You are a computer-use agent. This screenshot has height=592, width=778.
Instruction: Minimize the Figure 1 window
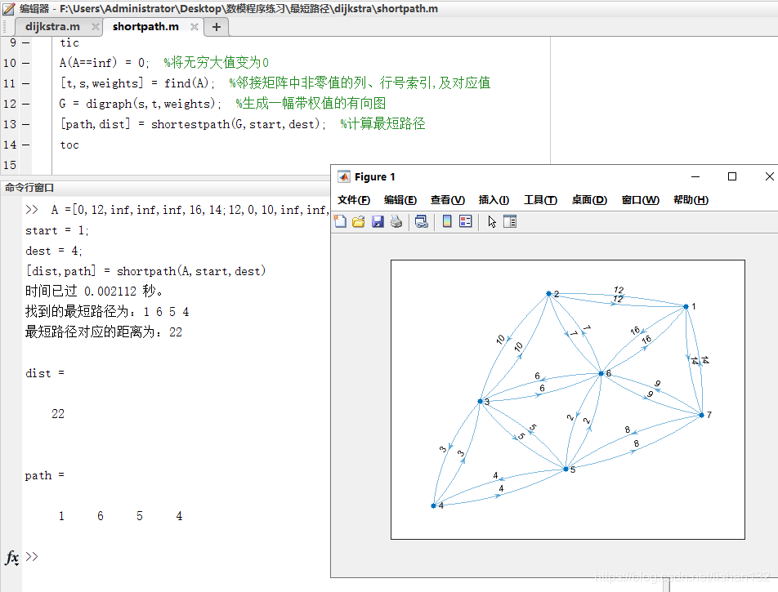pos(695,176)
